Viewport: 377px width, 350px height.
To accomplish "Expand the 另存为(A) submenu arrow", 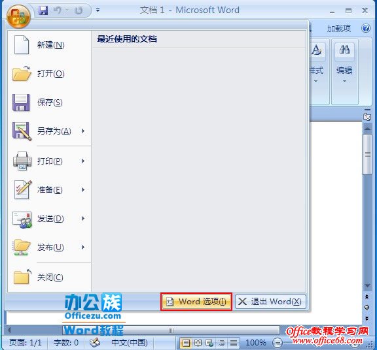I will tap(83, 131).
